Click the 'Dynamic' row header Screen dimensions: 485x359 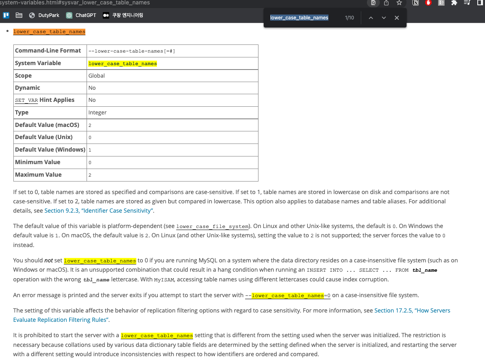(x=50, y=88)
